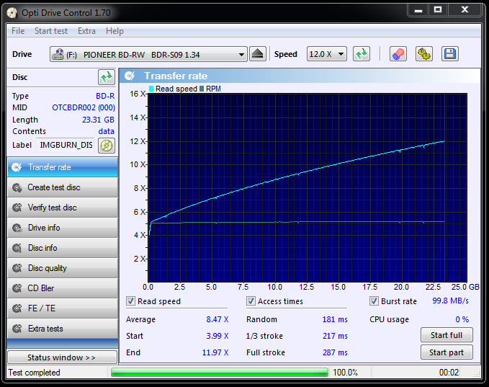Click the Burst rate value 99.8 MB/s

451,301
